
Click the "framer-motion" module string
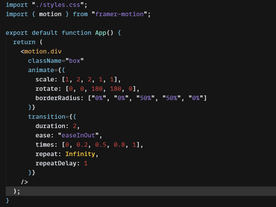(119, 14)
